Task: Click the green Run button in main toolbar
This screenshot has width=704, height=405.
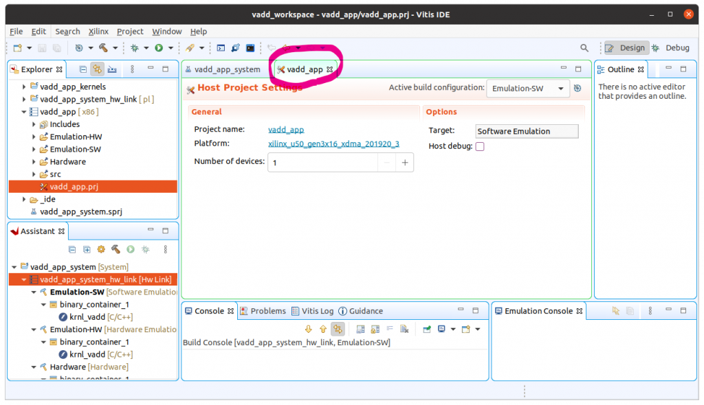Action: (x=159, y=48)
